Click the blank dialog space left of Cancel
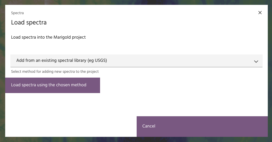This screenshot has height=142, width=272. (71, 126)
